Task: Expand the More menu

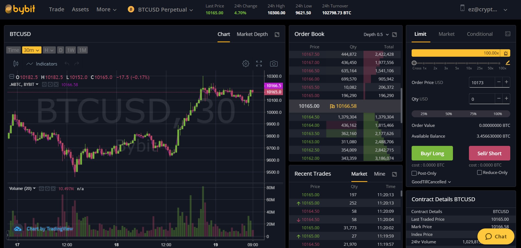Action: coord(107,9)
